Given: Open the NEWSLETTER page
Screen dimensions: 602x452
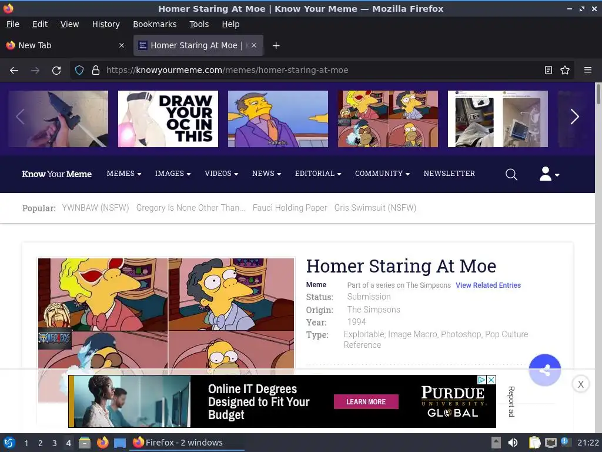Looking at the screenshot, I should pyautogui.click(x=449, y=174).
